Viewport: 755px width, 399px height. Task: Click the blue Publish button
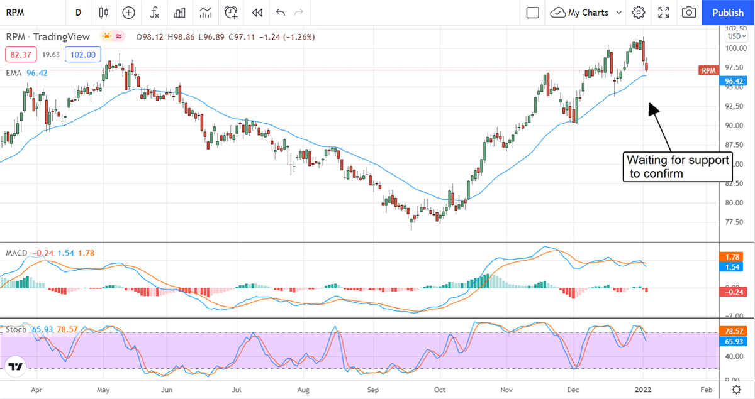[728, 13]
